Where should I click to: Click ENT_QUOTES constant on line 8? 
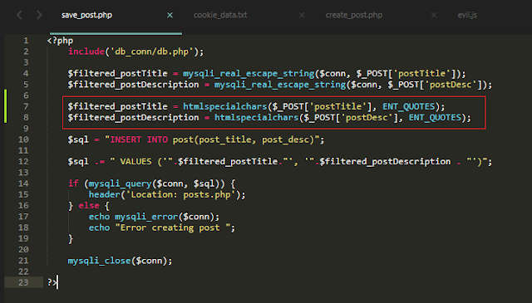point(436,118)
